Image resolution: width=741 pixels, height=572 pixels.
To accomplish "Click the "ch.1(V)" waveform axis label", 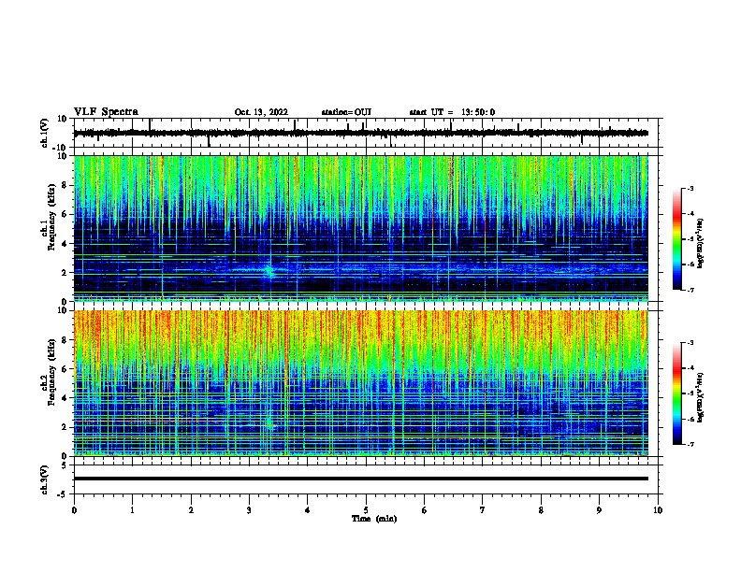I will 45,133.
